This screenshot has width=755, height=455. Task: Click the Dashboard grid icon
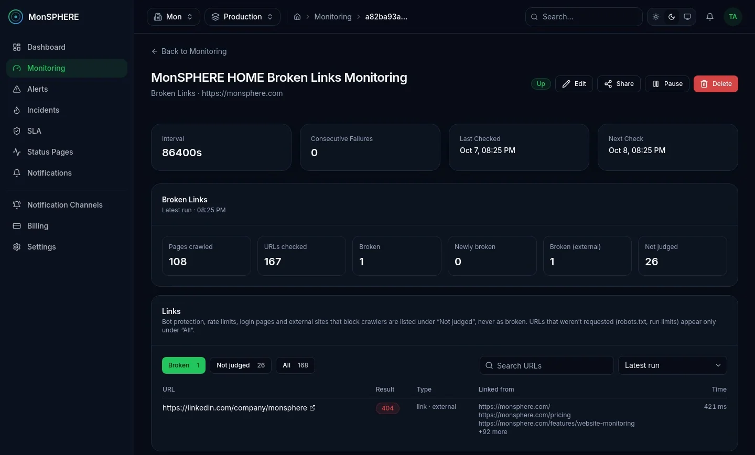point(17,47)
